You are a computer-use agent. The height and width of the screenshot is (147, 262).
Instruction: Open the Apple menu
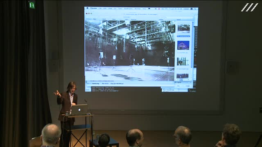87,8
